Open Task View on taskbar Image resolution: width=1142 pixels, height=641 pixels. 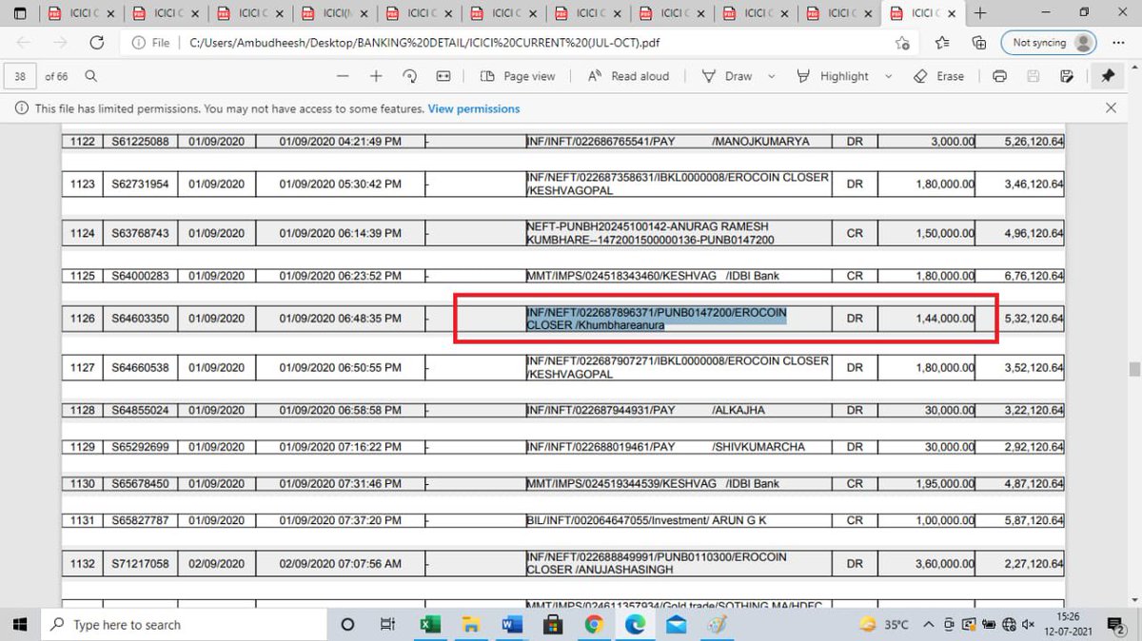[387, 625]
